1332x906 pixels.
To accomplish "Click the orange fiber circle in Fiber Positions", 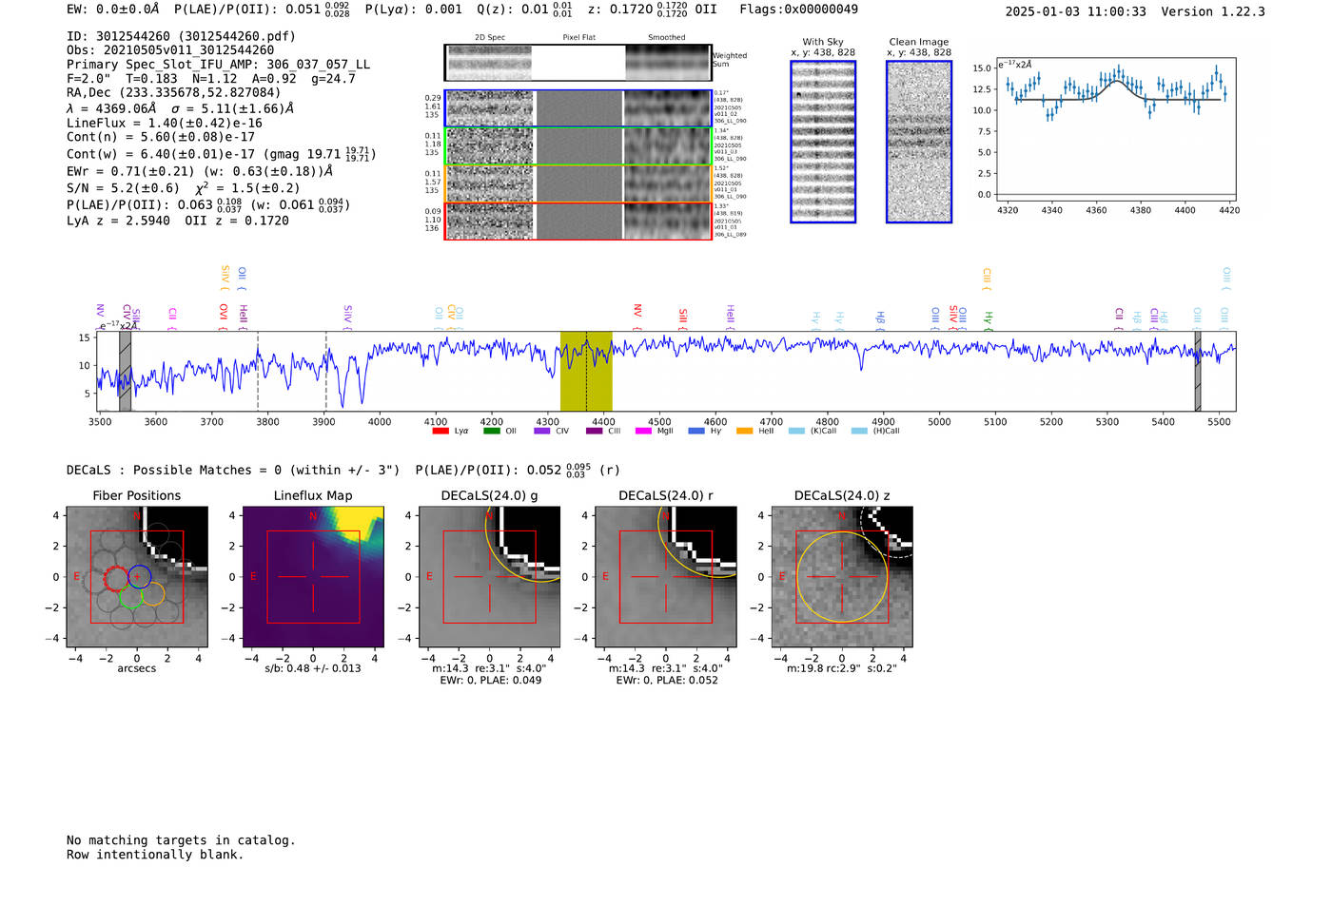I will [153, 594].
